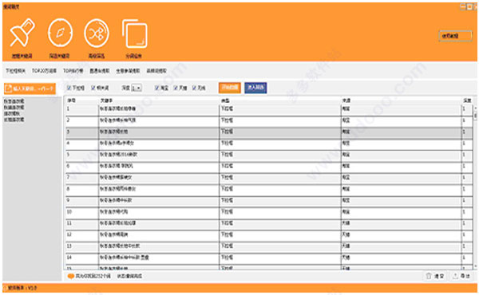
Task: Toggle the 淘宝 source checkbox
Action: (x=157, y=88)
